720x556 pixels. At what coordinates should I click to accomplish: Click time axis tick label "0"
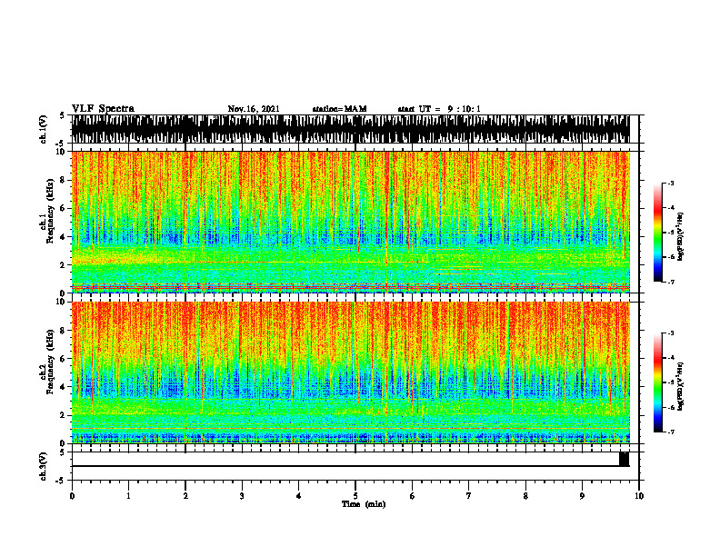(72, 496)
